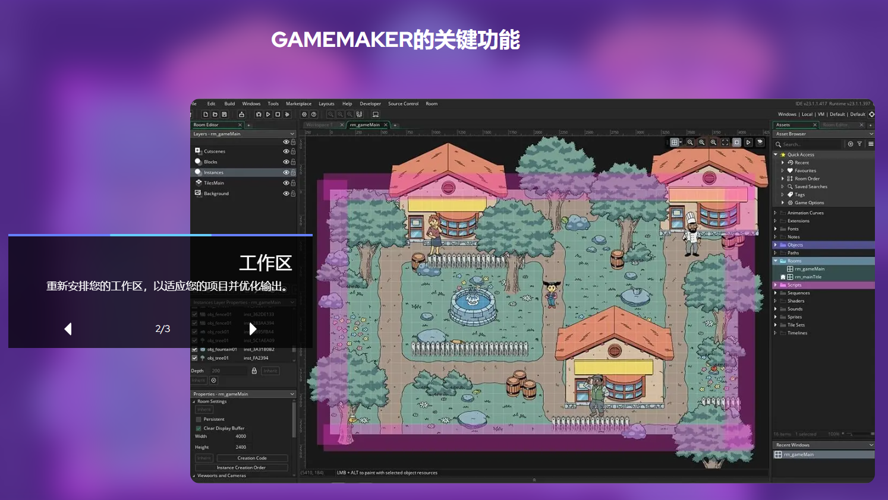Click the workspace overview icon beside zoom tools

[x=360, y=115]
